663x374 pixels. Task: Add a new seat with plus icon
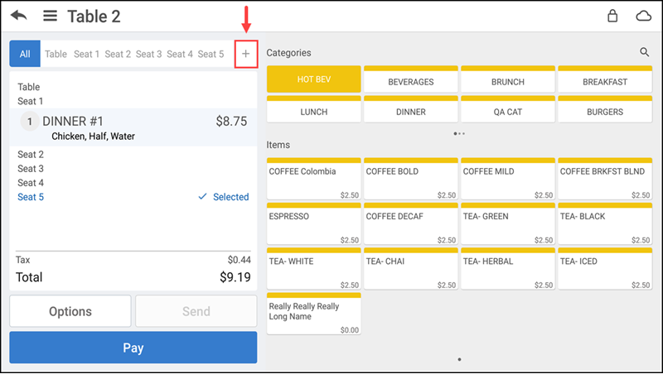point(246,54)
